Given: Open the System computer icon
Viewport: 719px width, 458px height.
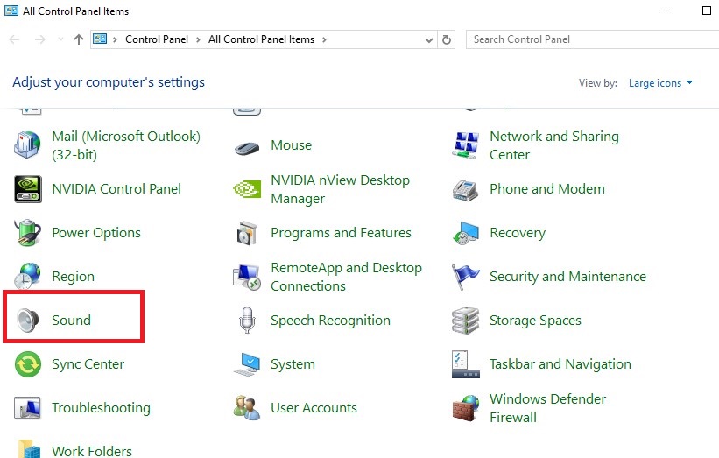Looking at the screenshot, I should (247, 364).
